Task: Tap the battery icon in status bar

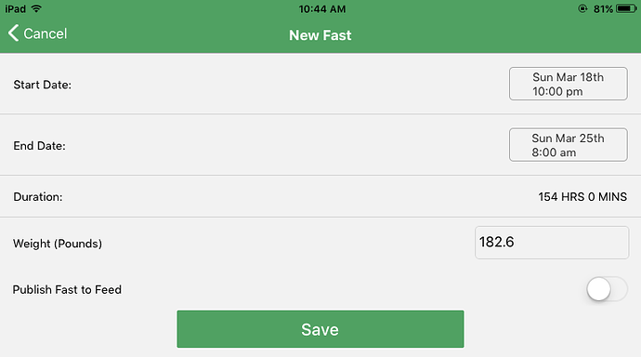Action: point(627,8)
